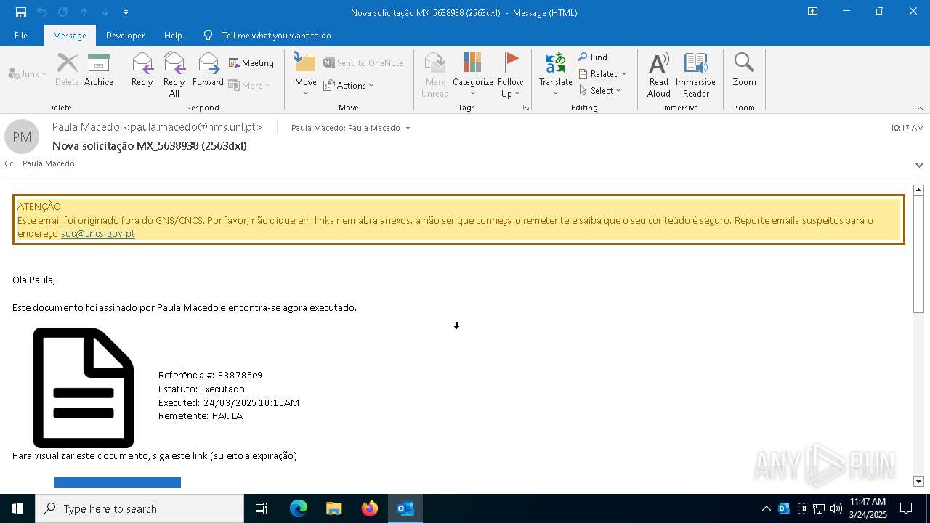Open the Actions dropdown

point(349,85)
